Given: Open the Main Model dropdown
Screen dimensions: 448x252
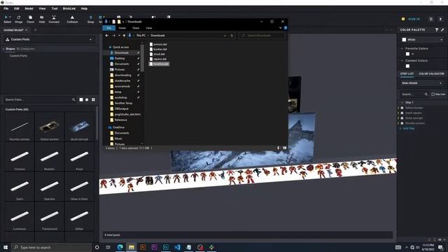Looking at the screenshot, I should point(422,83).
